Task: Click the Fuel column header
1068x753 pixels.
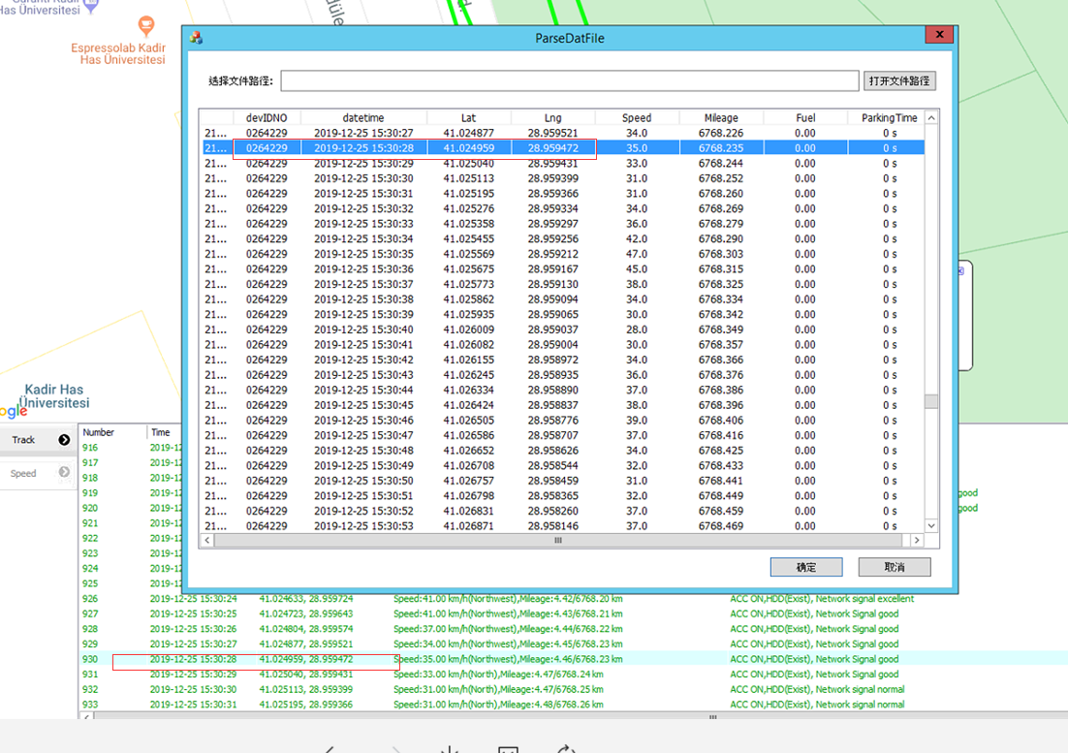Action: pyautogui.click(x=805, y=118)
